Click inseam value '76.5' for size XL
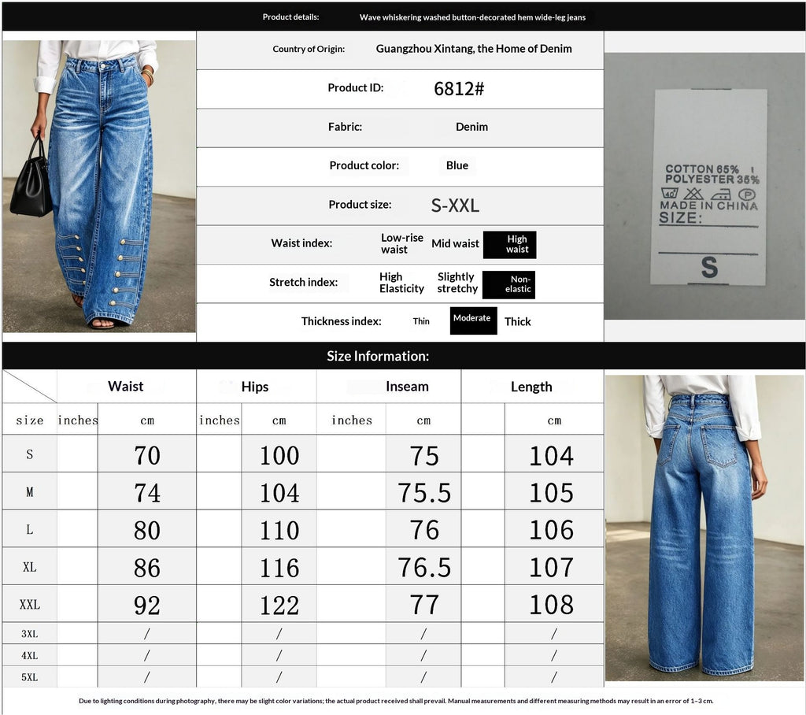Viewport: 806px width, 715px height. point(424,568)
